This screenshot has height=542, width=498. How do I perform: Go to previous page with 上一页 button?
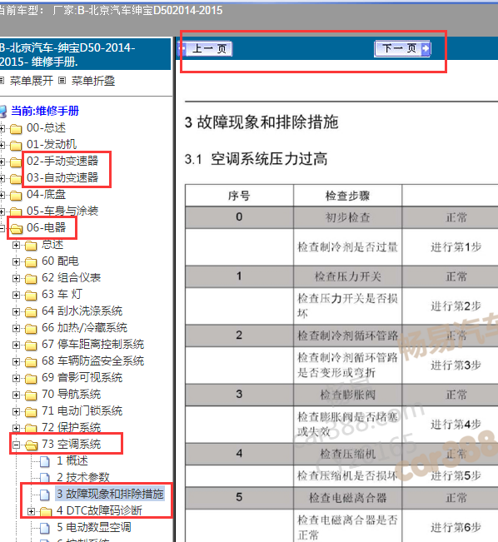(x=207, y=49)
